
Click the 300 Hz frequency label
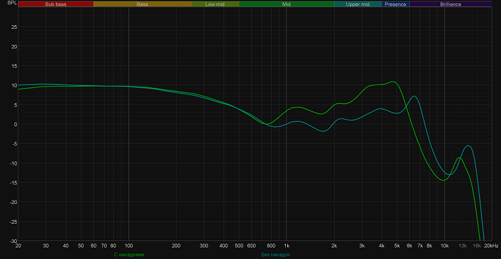[204, 246]
